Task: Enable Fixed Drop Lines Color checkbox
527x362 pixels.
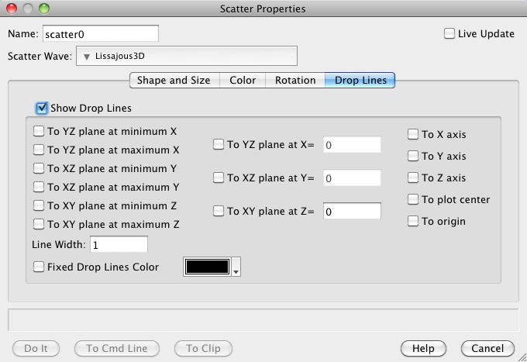Action: tap(40, 267)
